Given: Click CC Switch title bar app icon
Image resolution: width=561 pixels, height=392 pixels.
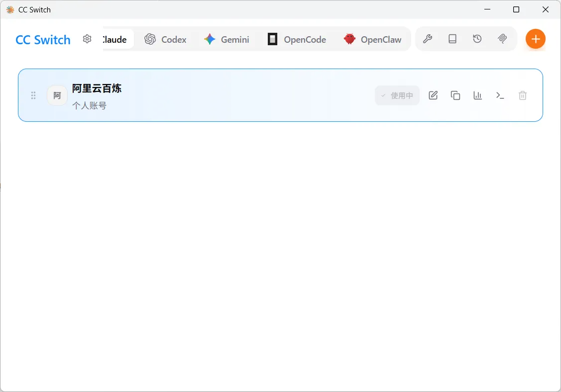Looking at the screenshot, I should tap(10, 9).
